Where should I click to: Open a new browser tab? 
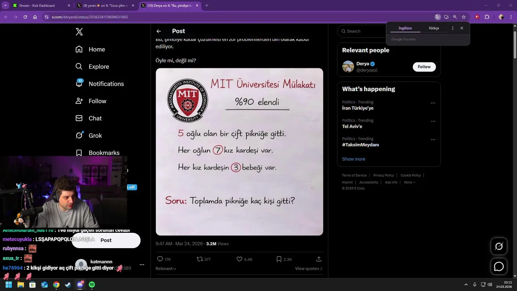(207, 6)
